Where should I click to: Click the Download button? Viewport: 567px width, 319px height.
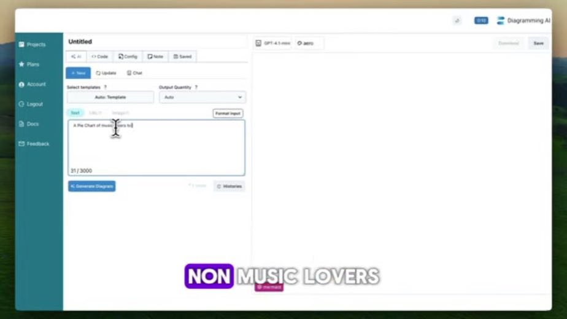[x=509, y=43]
